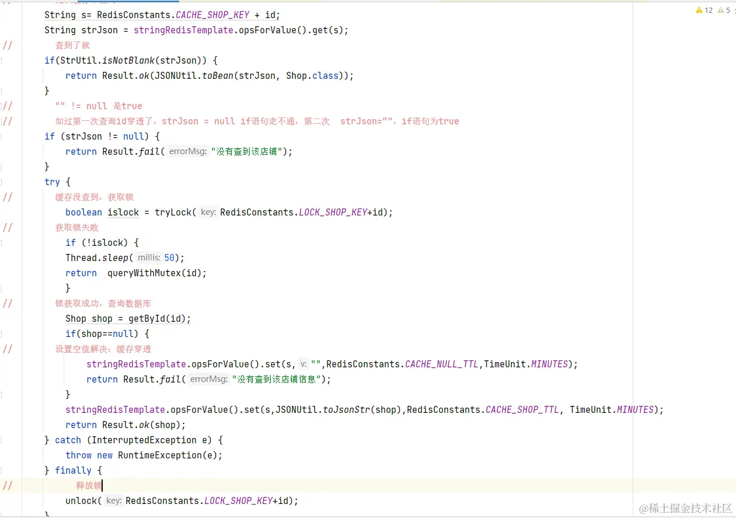Click RuntimeException in the throw statement
This screenshot has width=736, height=518.
159,455
